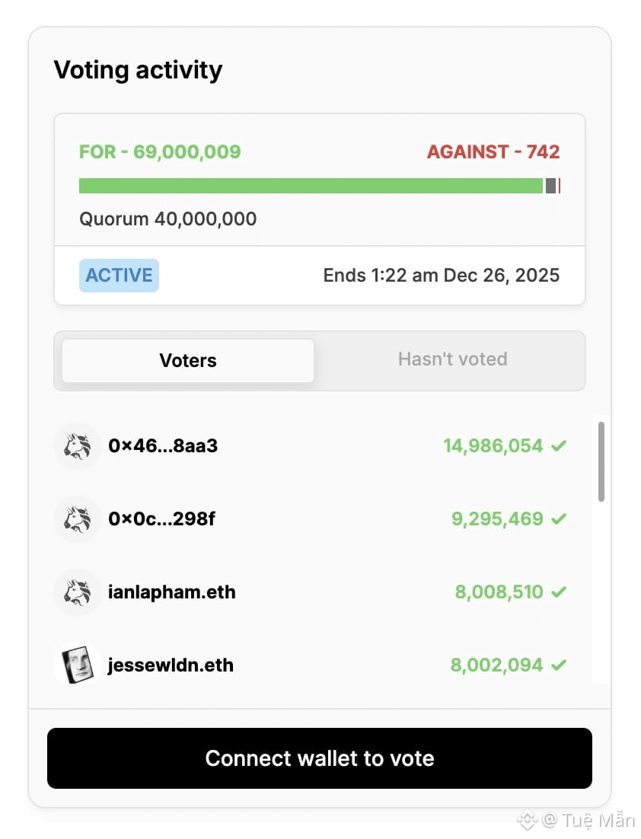641x839 pixels.
Task: Click the voters list scrollbar thumb
Action: (x=601, y=461)
